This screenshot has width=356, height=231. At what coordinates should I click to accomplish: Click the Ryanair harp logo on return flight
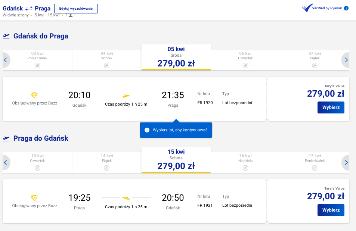pyautogui.click(x=34, y=198)
